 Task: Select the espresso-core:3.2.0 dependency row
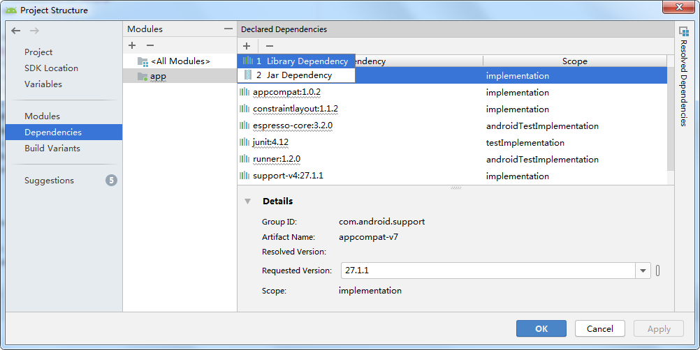click(x=452, y=126)
